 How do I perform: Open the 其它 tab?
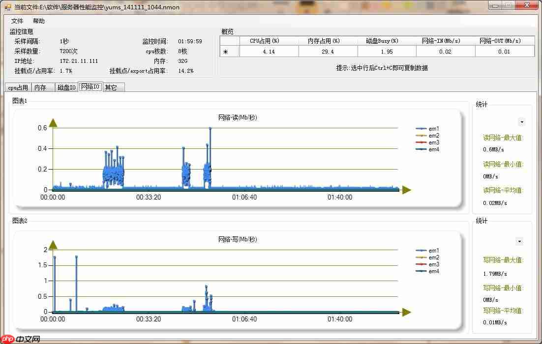tap(111, 87)
